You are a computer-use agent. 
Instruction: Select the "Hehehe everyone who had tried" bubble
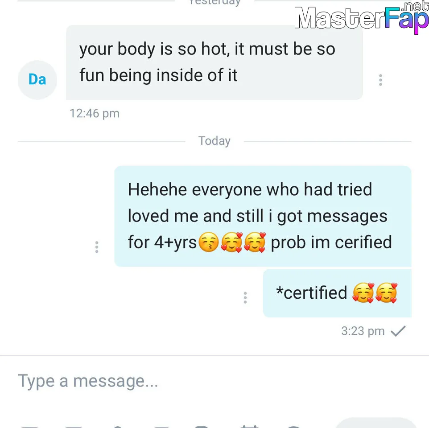[263, 216]
